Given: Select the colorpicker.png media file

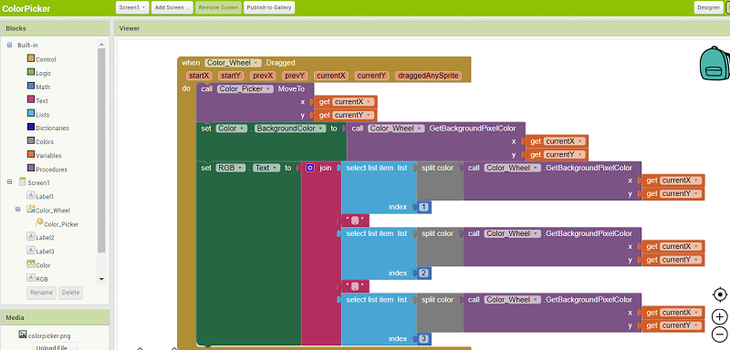Looking at the screenshot, I should 45,335.
